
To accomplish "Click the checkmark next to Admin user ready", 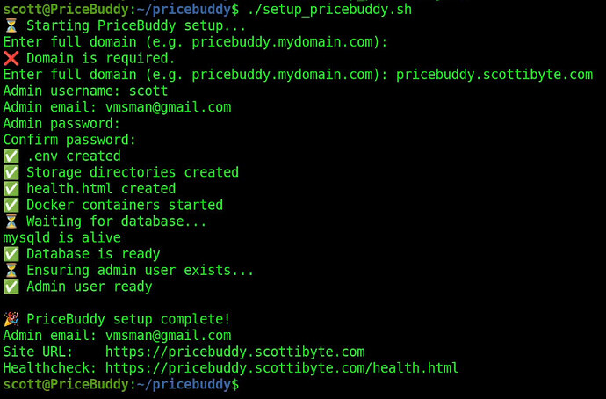I will pos(11,287).
